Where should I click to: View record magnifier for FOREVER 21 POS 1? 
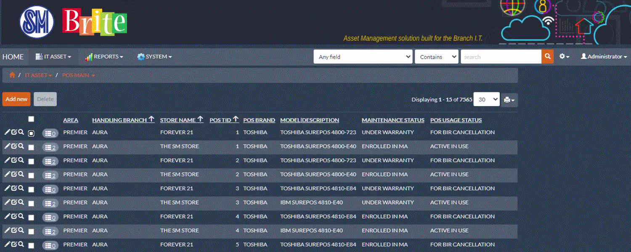point(21,132)
